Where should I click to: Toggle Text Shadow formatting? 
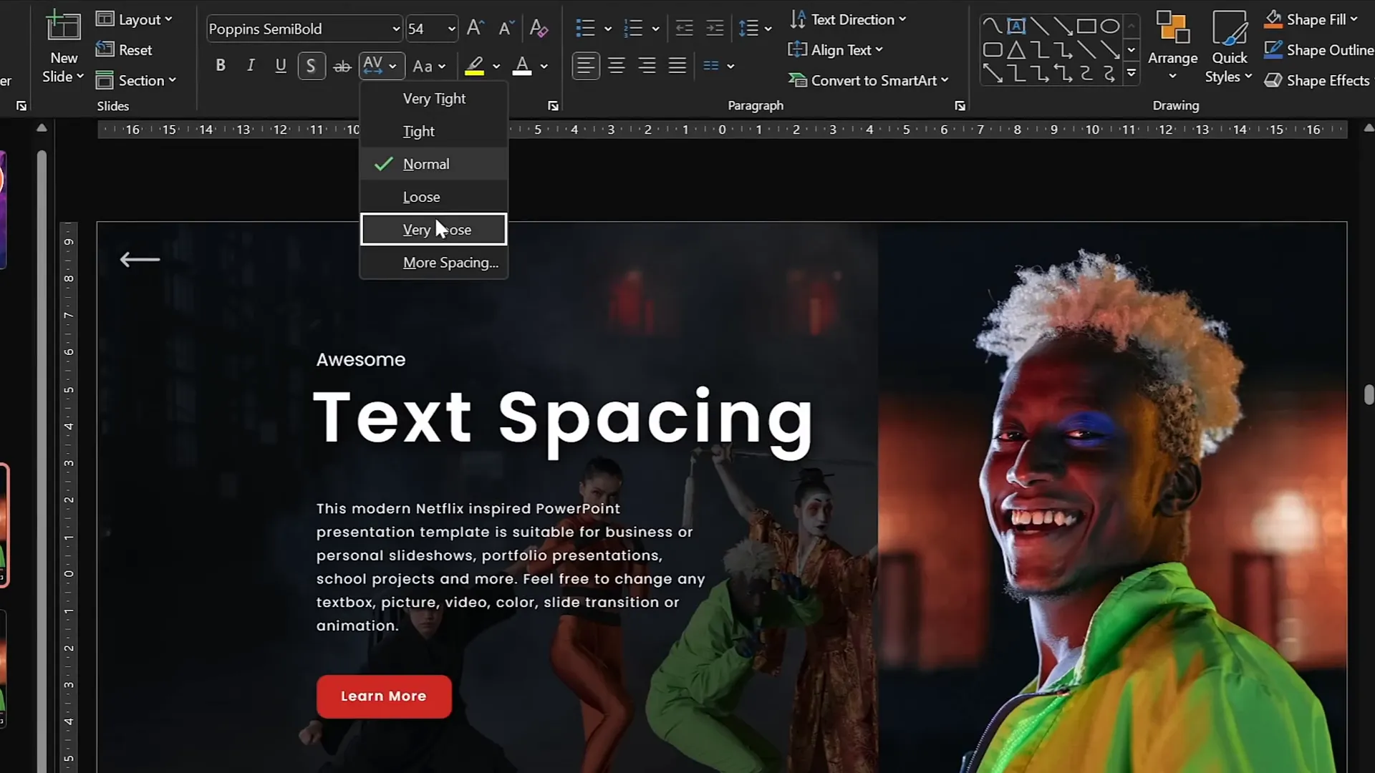point(311,66)
